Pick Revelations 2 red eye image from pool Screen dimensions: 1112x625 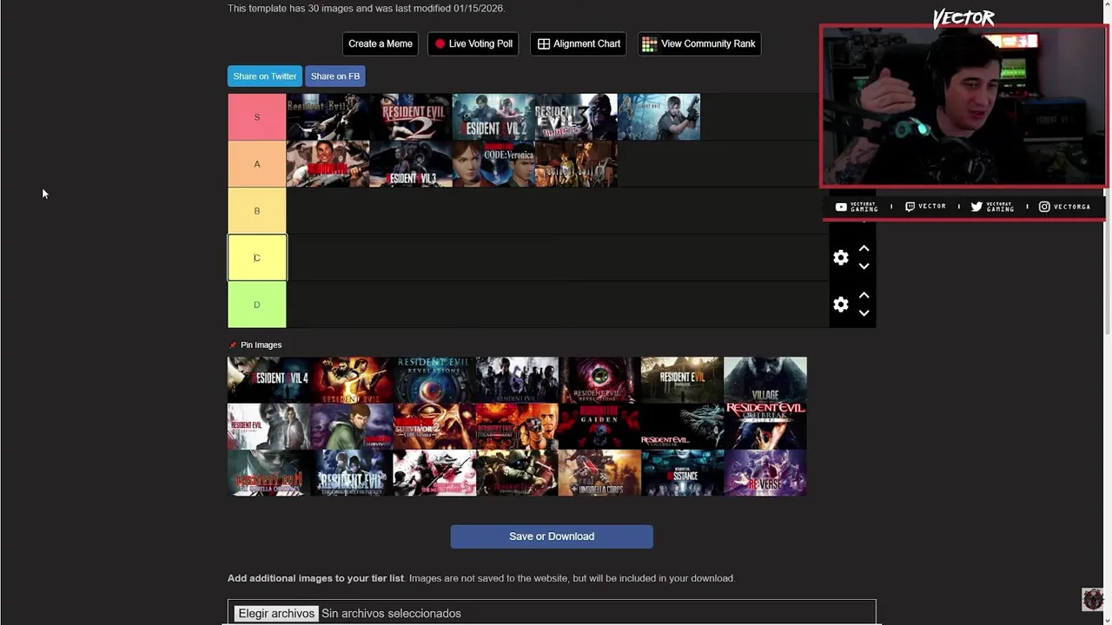click(x=599, y=380)
